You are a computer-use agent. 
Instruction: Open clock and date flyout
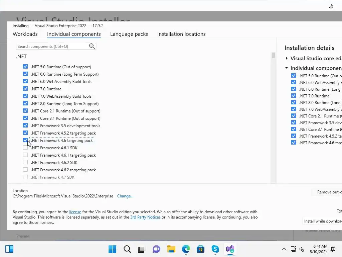coord(319,249)
